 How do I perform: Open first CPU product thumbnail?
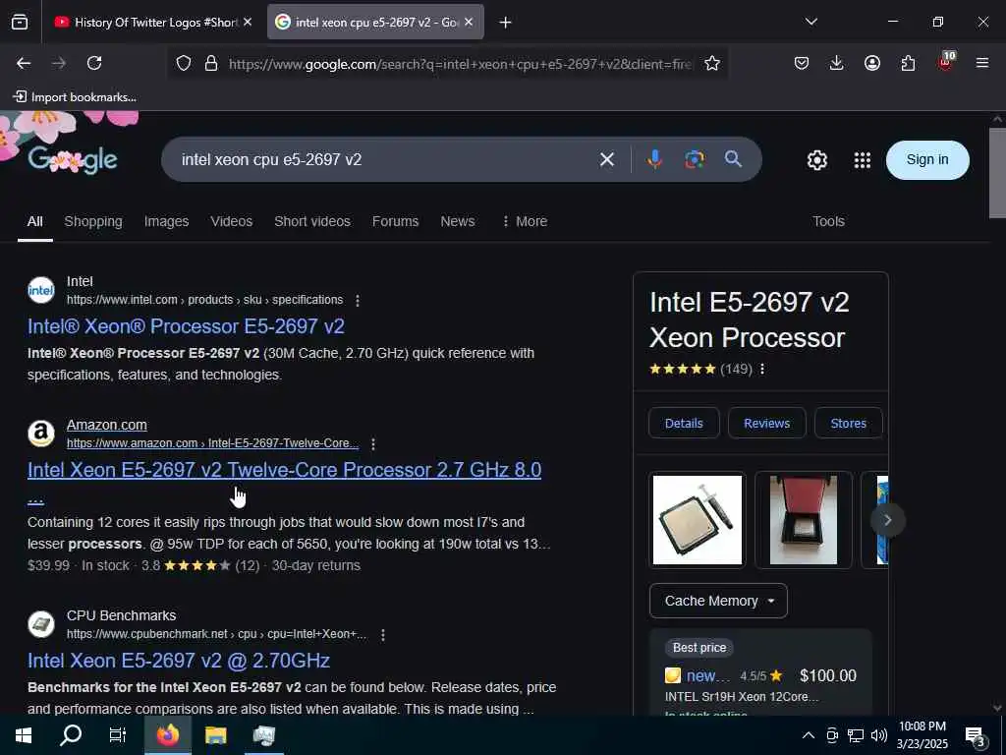pyautogui.click(x=698, y=520)
